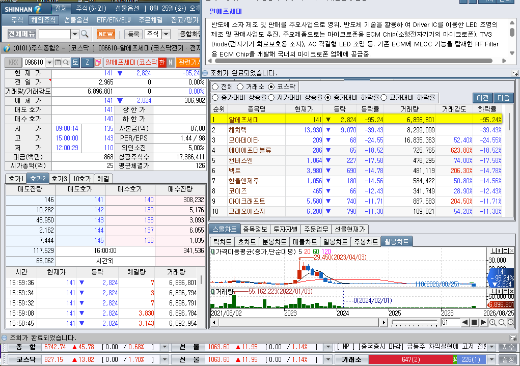Open dropdown next to 코스닥 index row

[x=165, y=360]
